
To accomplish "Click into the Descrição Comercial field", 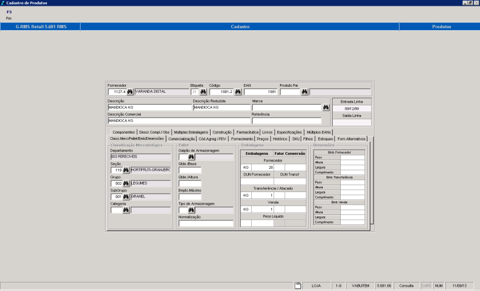I will tap(178, 121).
